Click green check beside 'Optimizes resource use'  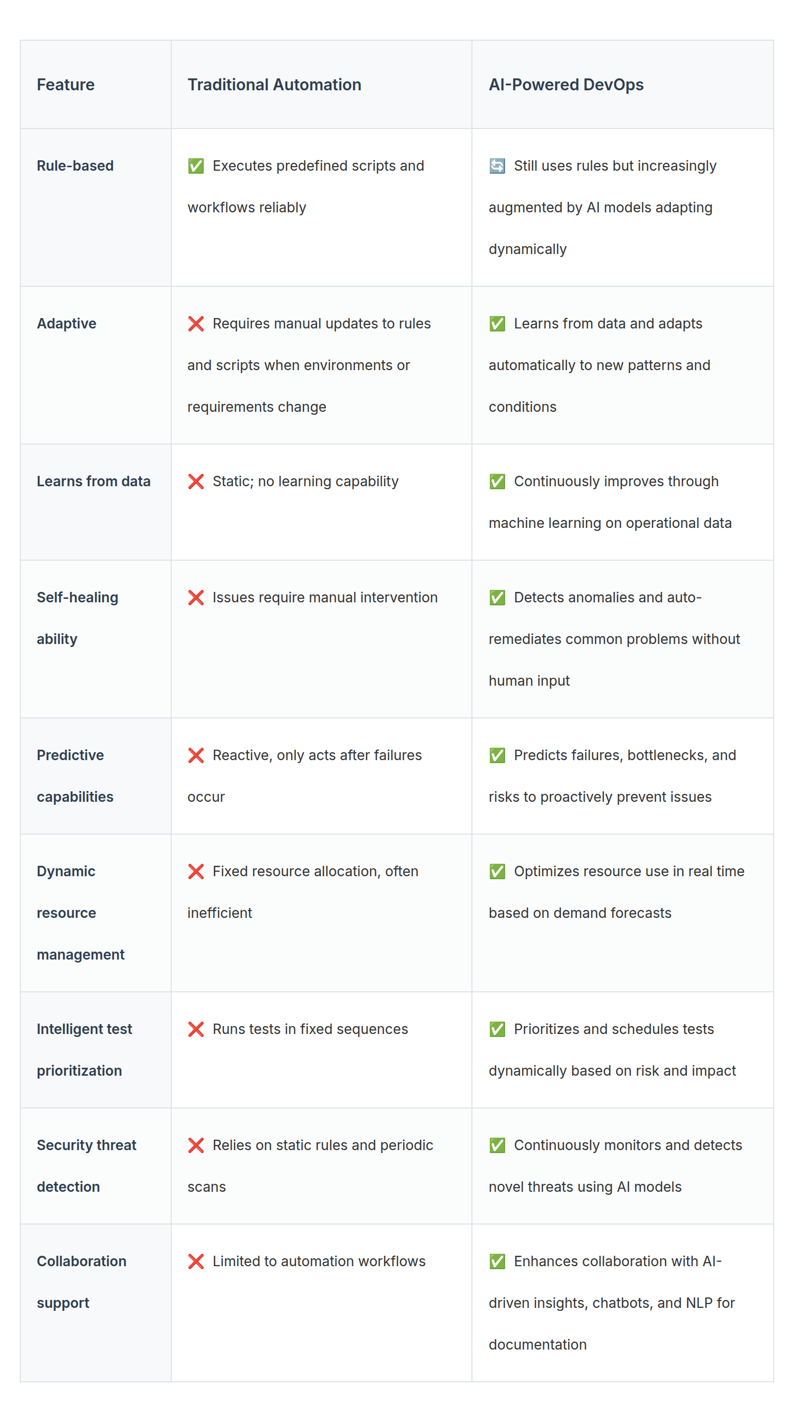click(497, 871)
